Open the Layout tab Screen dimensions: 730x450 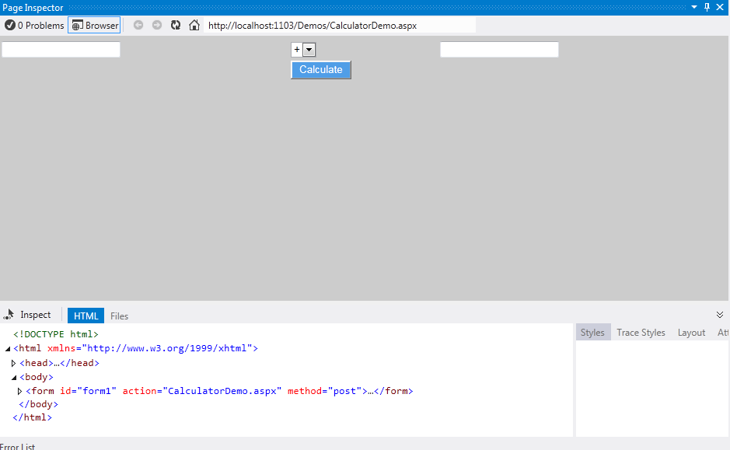[691, 333]
